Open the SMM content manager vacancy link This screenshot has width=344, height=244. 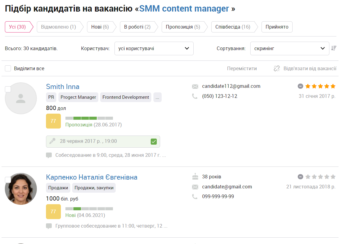[x=184, y=9]
